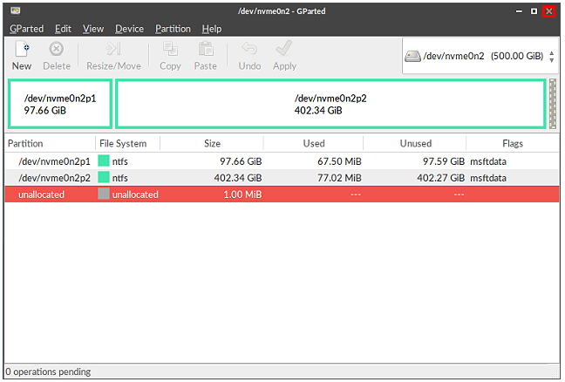Select the /dev/nvme0n2p1 row in partition list
565x382 pixels.
tap(282, 161)
